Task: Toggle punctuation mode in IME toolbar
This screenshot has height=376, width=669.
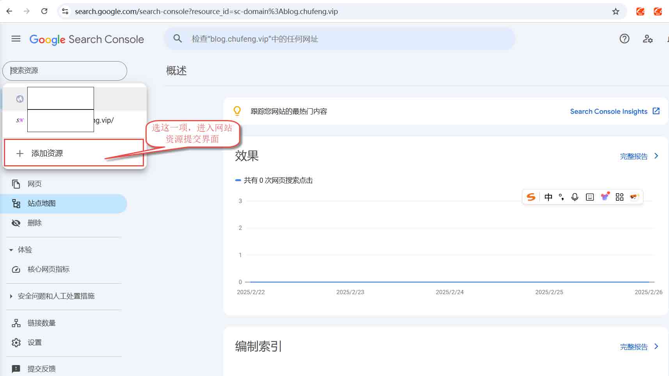Action: (561, 197)
